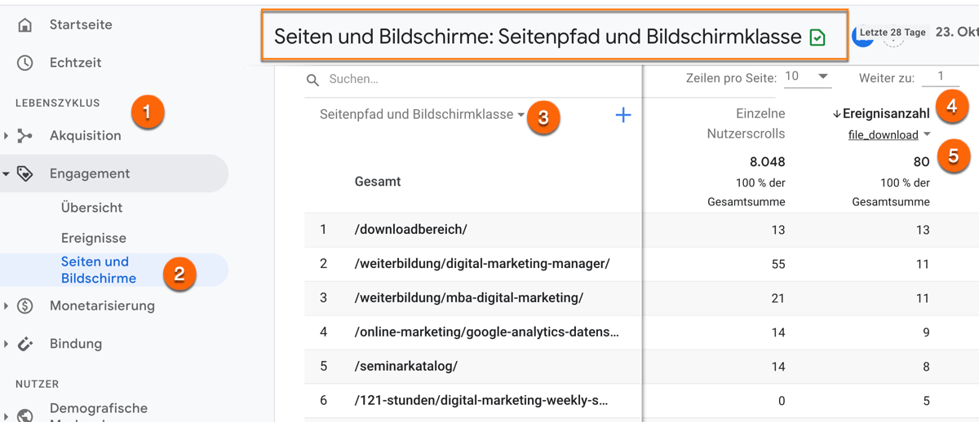Expand the Monetarisierung section arrow
The height and width of the screenshot is (422, 979).
coord(7,306)
